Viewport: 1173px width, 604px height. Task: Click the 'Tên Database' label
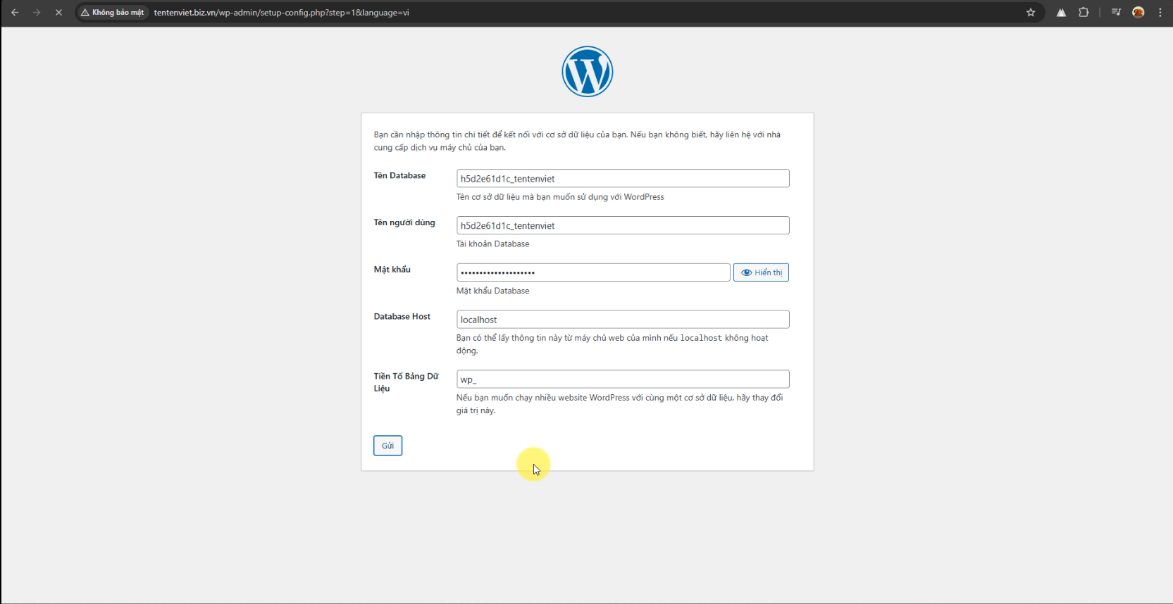pos(399,175)
